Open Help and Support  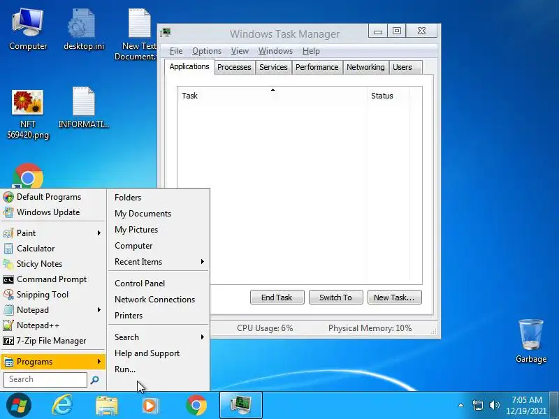tap(159, 353)
